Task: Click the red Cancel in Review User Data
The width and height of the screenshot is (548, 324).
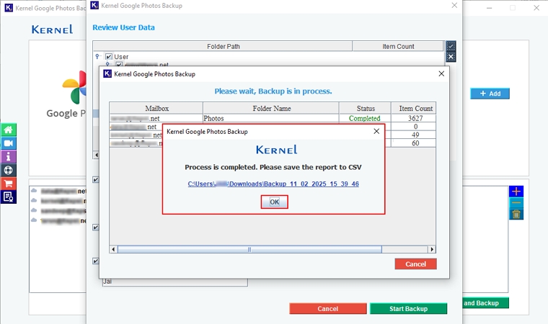Action: (328, 309)
